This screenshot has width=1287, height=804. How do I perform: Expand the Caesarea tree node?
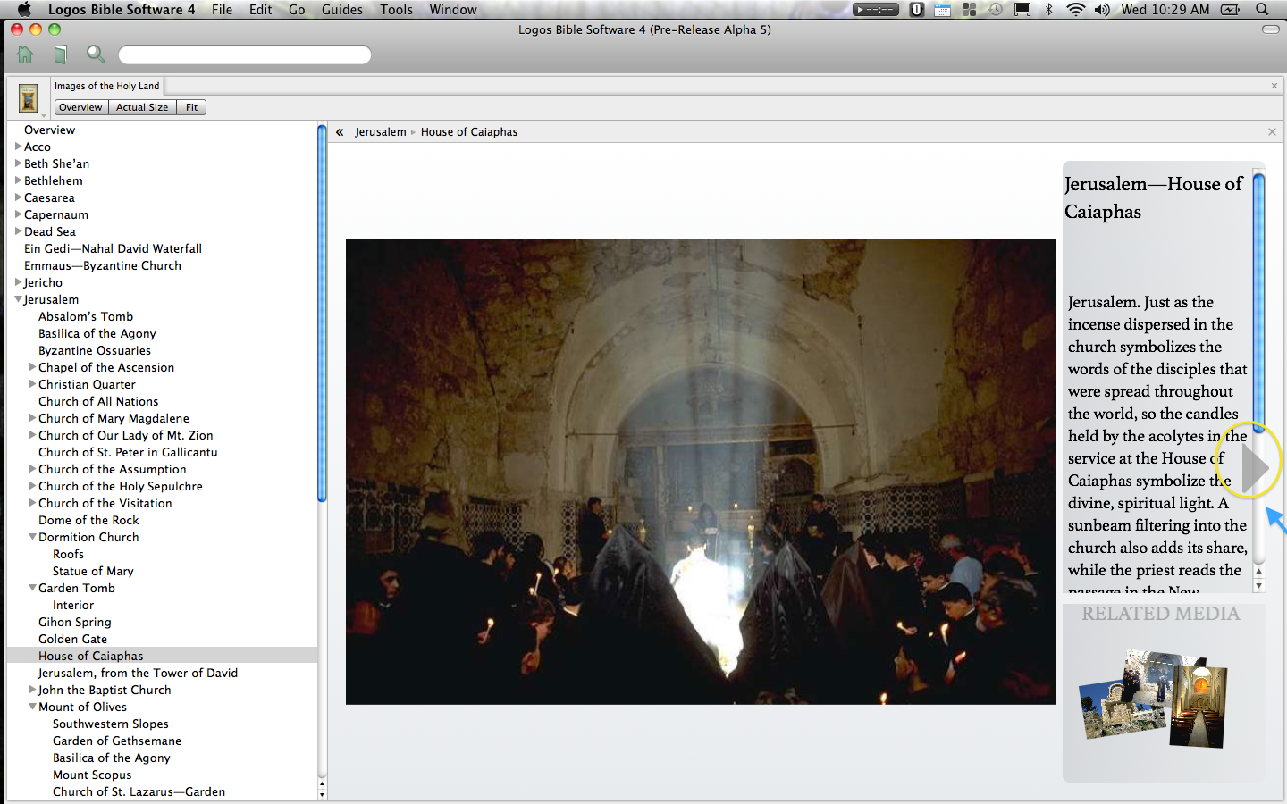(18, 197)
